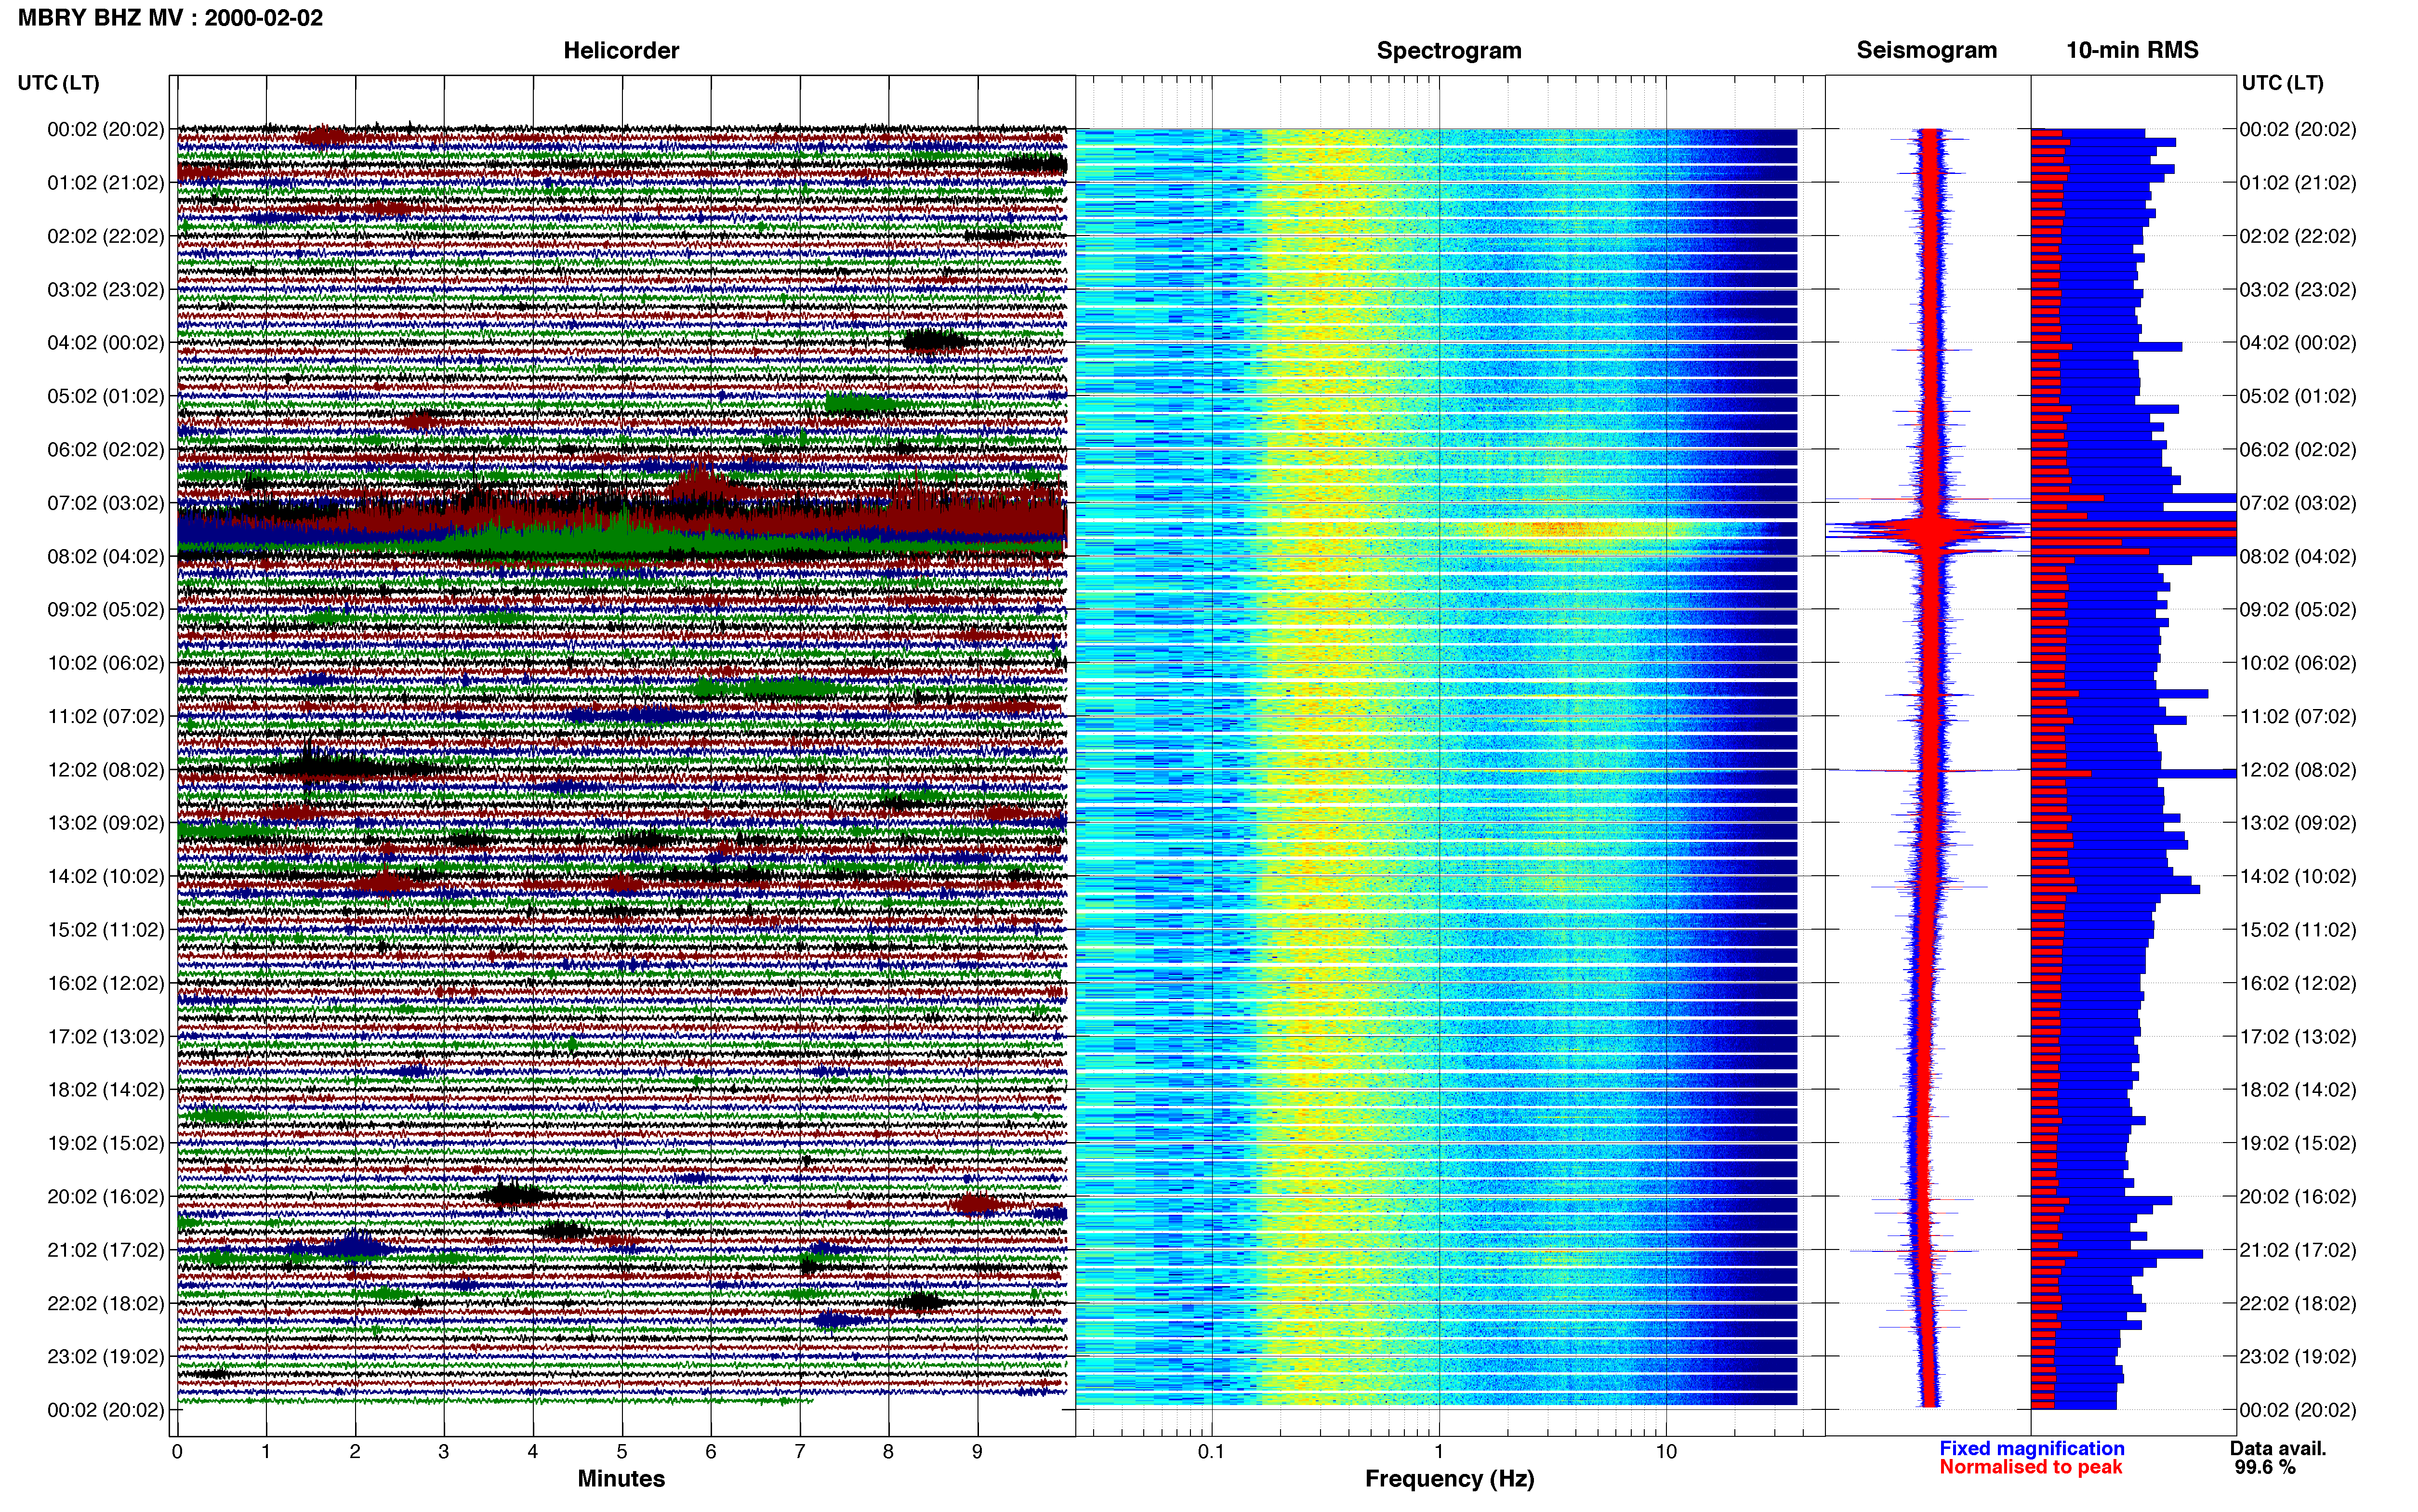Click right-side time label '12:02 (08:02)'
The image size is (2418, 1512).
pos(2297,770)
